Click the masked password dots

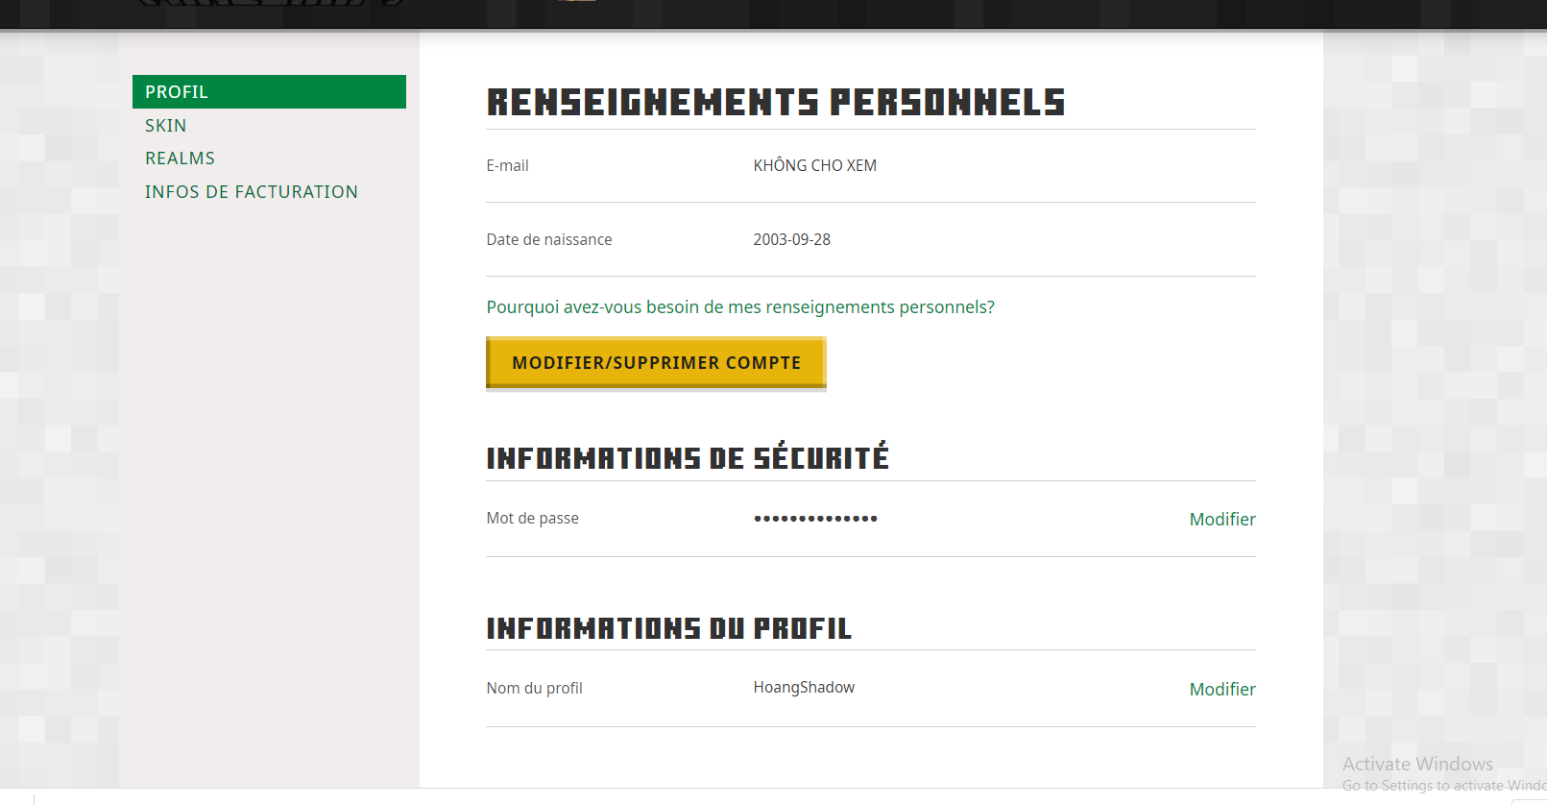815,519
